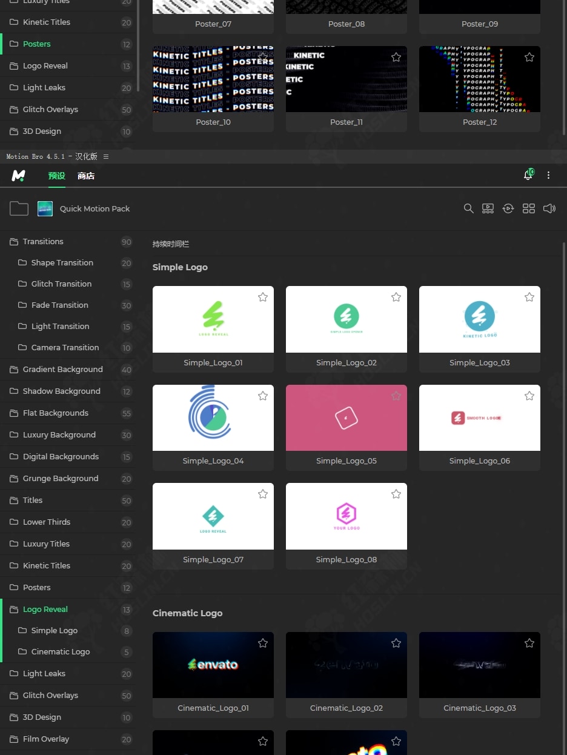
Task: Open the three-dot more options menu
Action: pos(549,175)
